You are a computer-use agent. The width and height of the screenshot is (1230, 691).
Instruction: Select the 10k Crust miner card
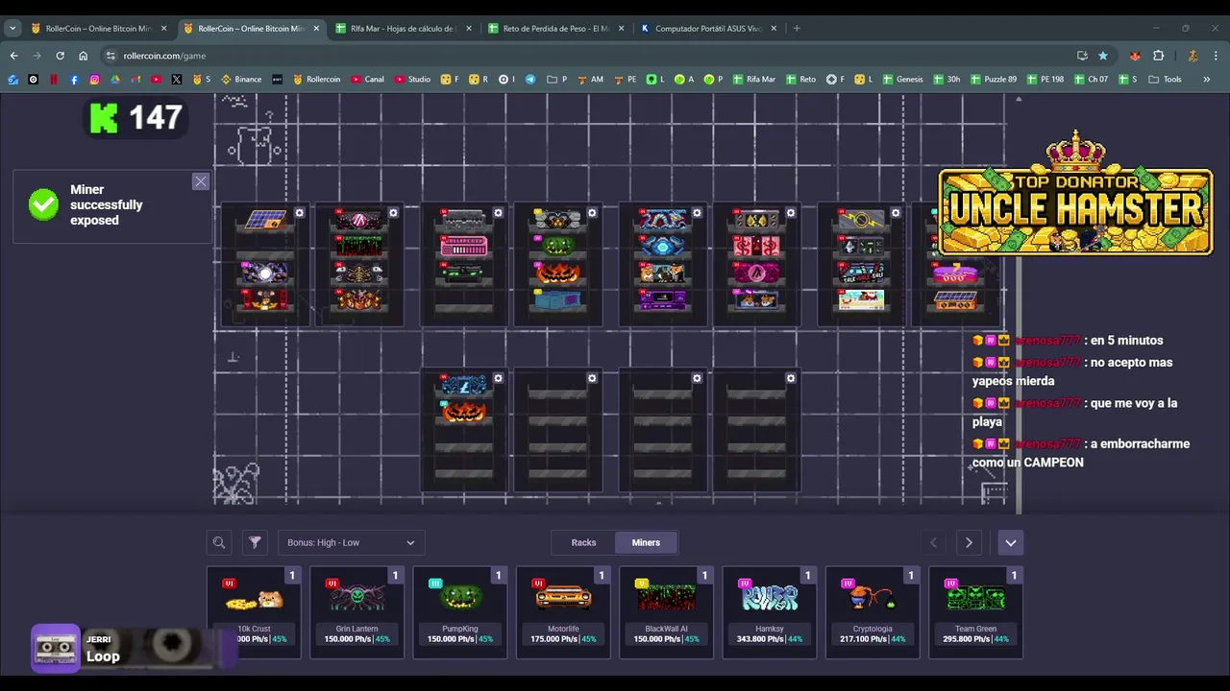(254, 612)
